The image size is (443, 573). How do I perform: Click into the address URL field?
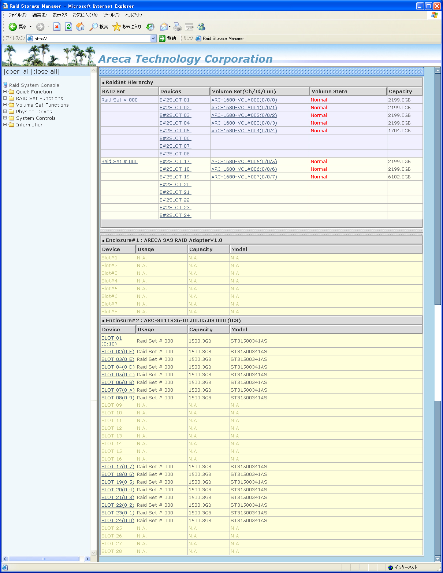[92, 38]
